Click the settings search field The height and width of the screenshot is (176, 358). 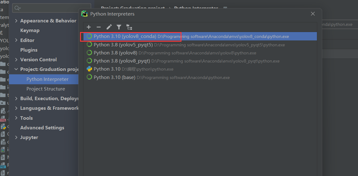[52, 8]
